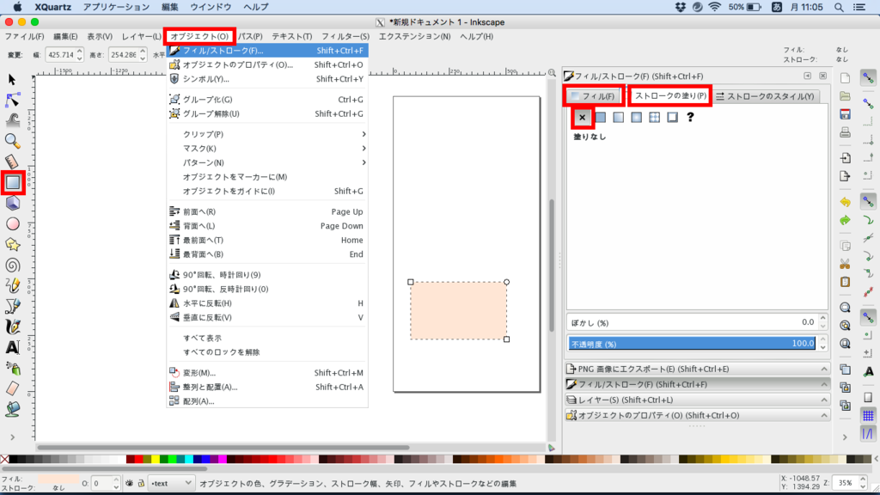Open the マスク(K) submenu

point(268,148)
